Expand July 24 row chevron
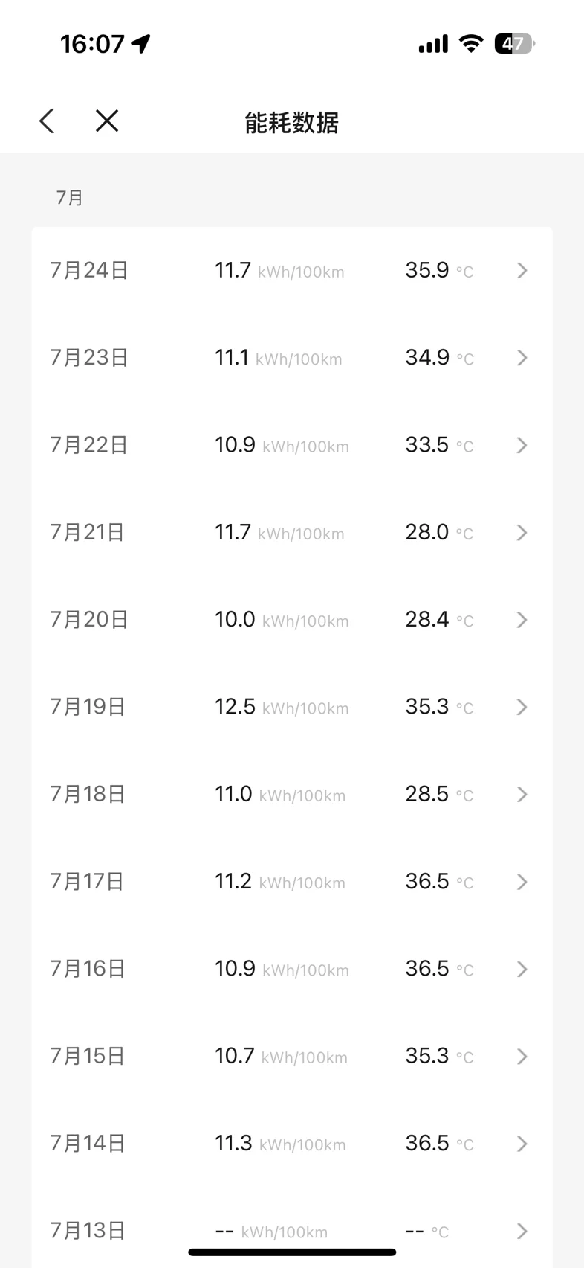 point(522,270)
